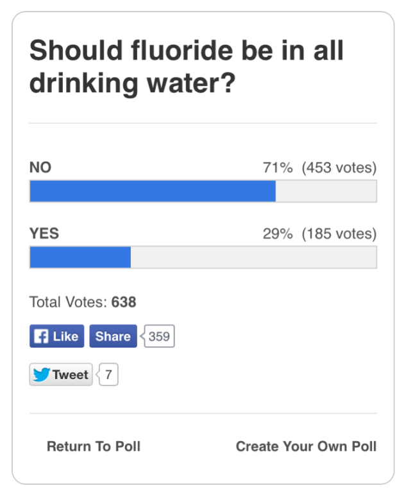Click the fluoride poll question heading
This screenshot has height=497, width=404.
[x=187, y=67]
